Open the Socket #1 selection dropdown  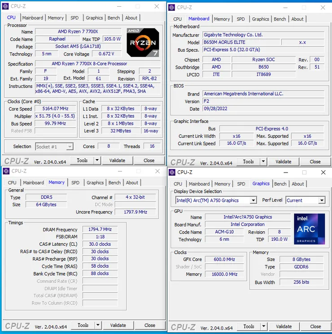tap(70, 147)
